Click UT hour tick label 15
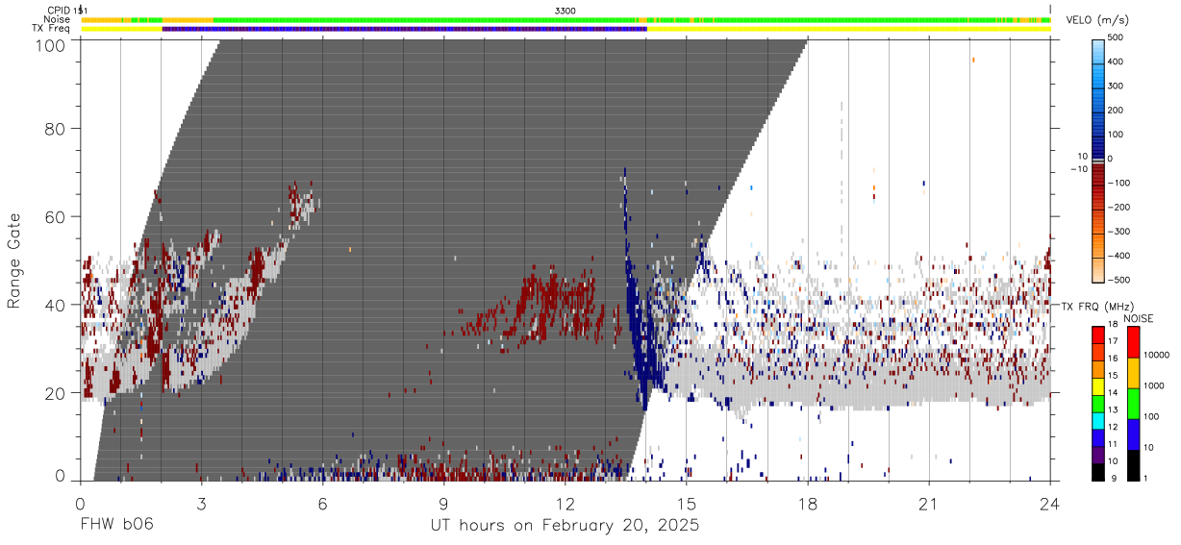This screenshot has height=545, width=1181. (686, 504)
